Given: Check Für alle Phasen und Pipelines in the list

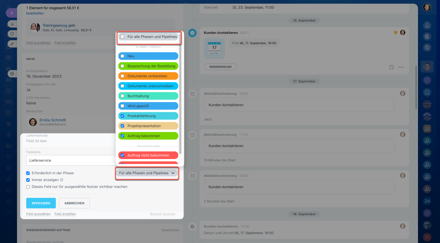Looking at the screenshot, I should [122, 36].
